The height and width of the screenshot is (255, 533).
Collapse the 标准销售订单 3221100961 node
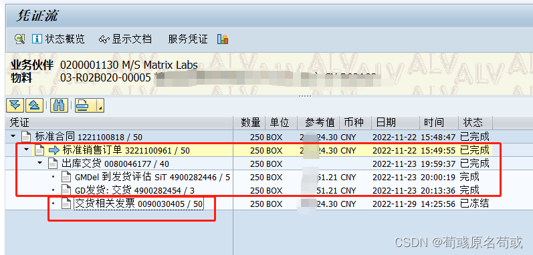pyautogui.click(x=27, y=150)
